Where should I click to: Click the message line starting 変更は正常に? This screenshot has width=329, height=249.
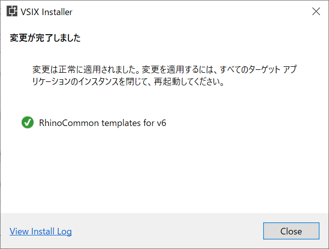165,69
